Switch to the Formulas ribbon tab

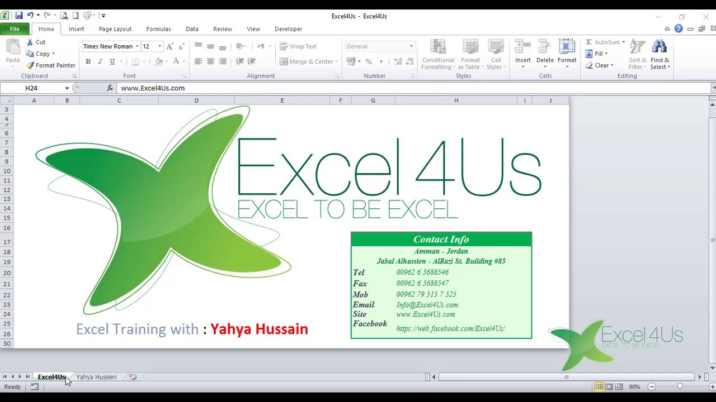[158, 29]
